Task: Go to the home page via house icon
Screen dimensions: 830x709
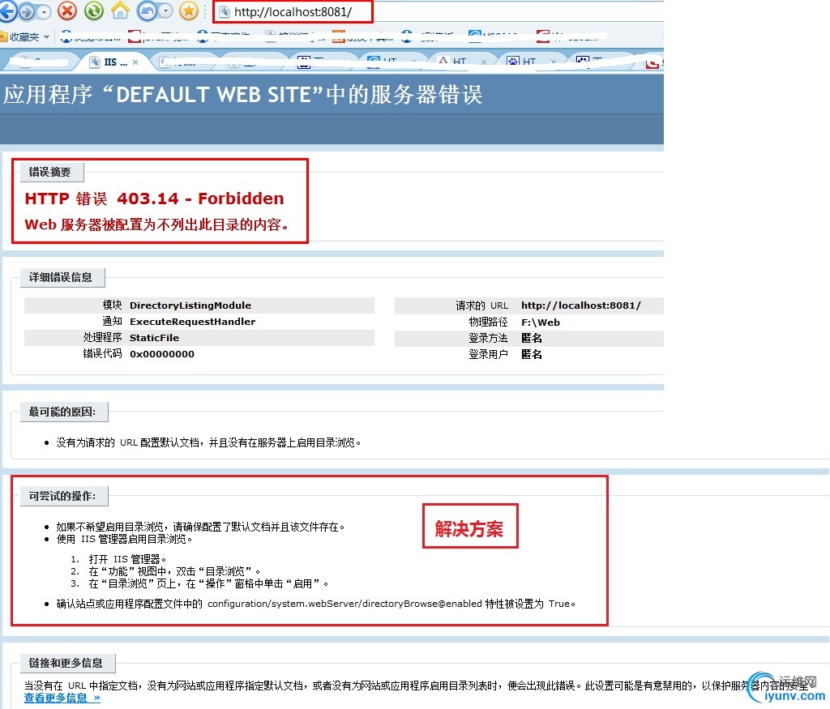Action: click(120, 11)
